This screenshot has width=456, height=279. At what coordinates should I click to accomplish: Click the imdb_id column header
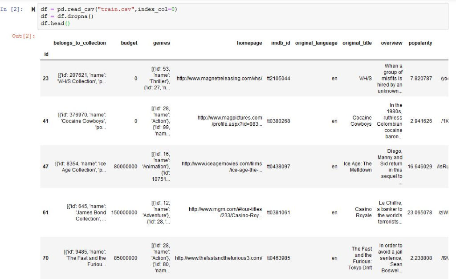[x=281, y=43]
